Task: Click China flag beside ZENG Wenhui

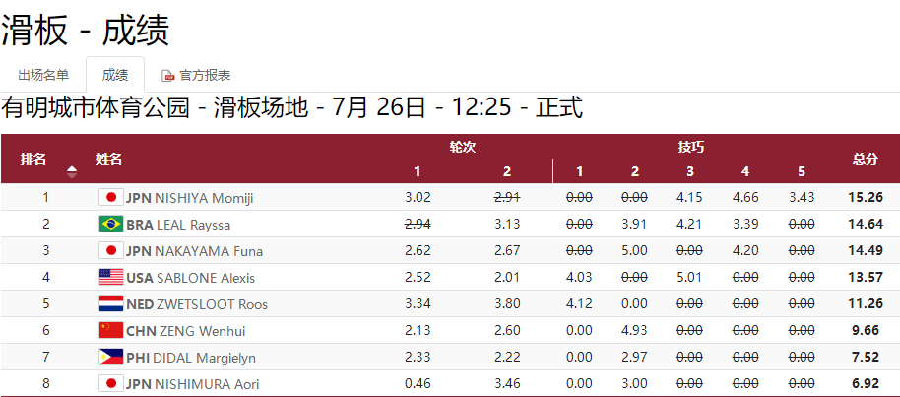Action: coord(111,330)
